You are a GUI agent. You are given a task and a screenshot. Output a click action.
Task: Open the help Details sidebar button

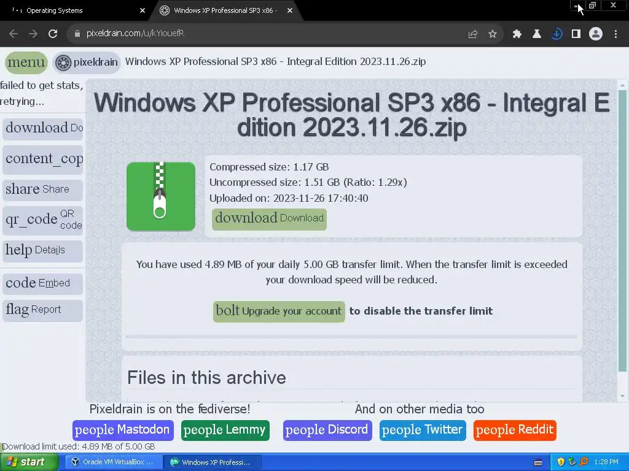[42, 250]
